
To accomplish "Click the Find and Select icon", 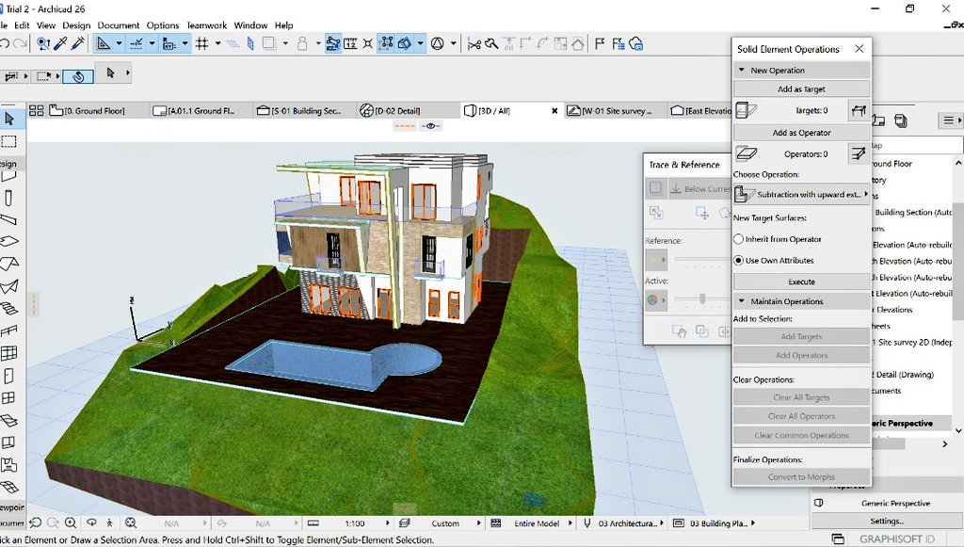I will 43,43.
